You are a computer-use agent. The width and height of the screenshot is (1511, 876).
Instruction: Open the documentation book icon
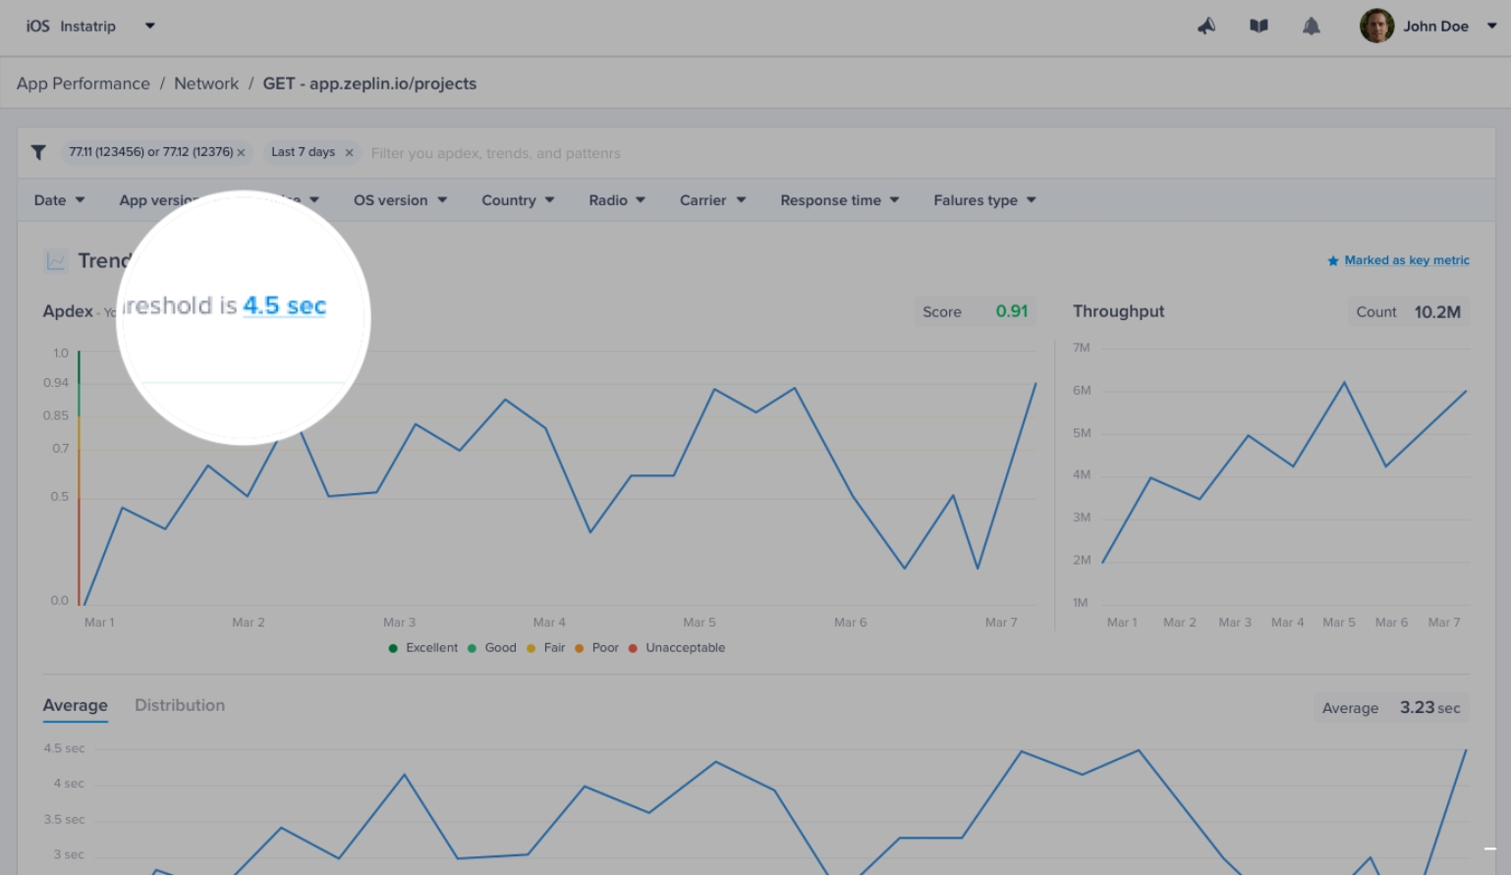1259,27
